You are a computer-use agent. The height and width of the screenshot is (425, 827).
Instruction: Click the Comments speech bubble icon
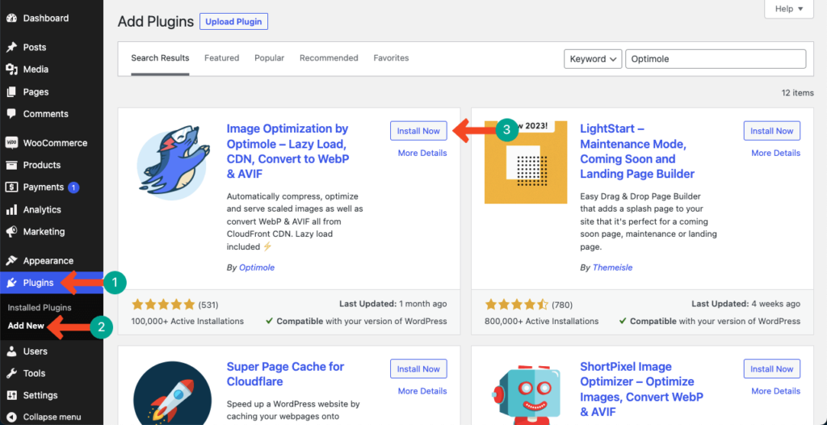point(11,114)
